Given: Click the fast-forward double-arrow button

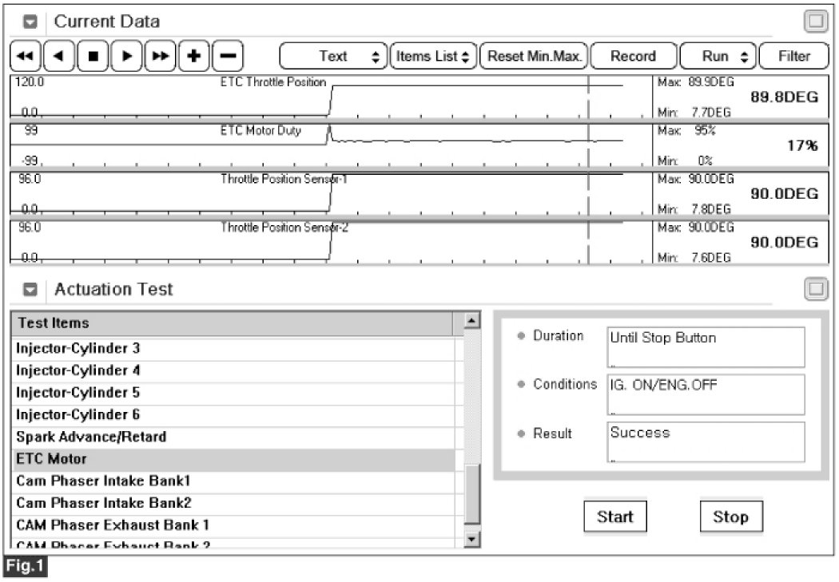Looking at the screenshot, I should click(161, 56).
